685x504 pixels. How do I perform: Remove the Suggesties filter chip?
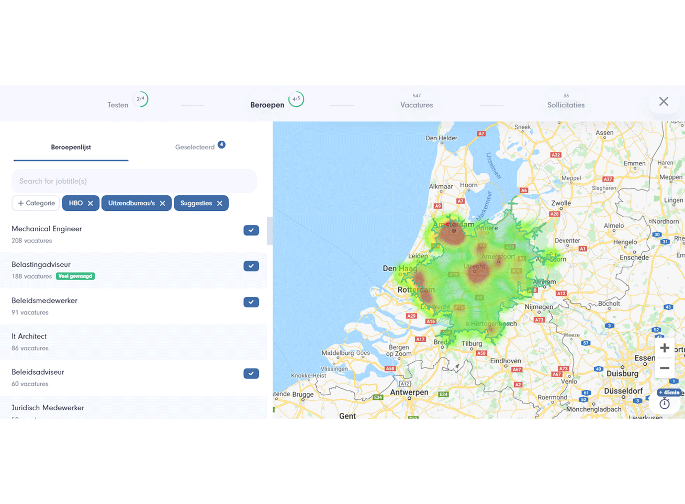tap(220, 204)
